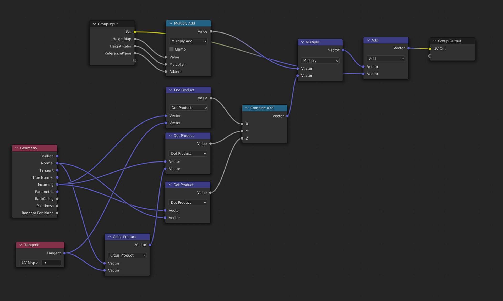The width and height of the screenshot is (503, 301).
Task: Enable the Clamp checkbox
Action: point(171,49)
